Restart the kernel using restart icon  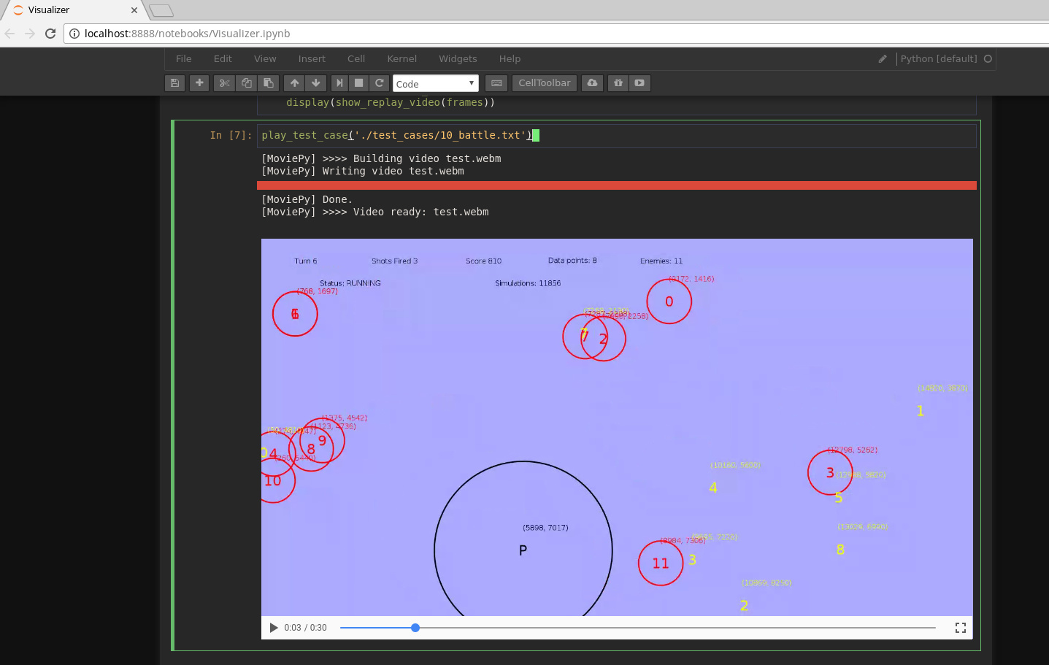[x=379, y=82]
